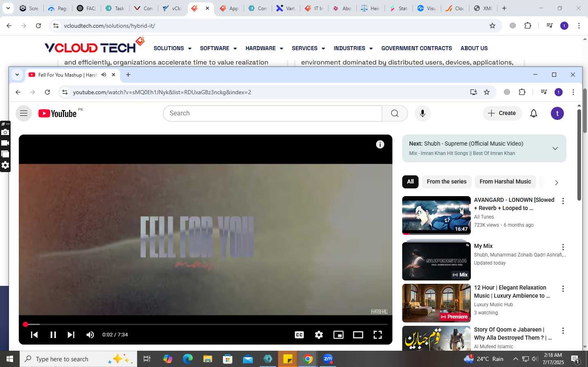Take a screenshot with the camera icon
This screenshot has width=588, height=367.
5,132
